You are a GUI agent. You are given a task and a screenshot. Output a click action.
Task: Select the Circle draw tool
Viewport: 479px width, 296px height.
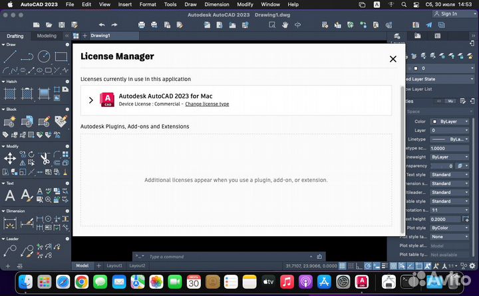pyautogui.click(x=44, y=56)
